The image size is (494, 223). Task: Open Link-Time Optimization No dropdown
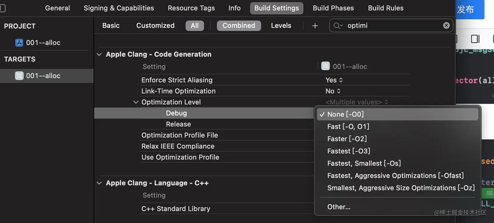coord(333,91)
